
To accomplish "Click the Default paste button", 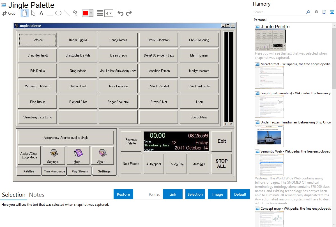I will 240,194.
